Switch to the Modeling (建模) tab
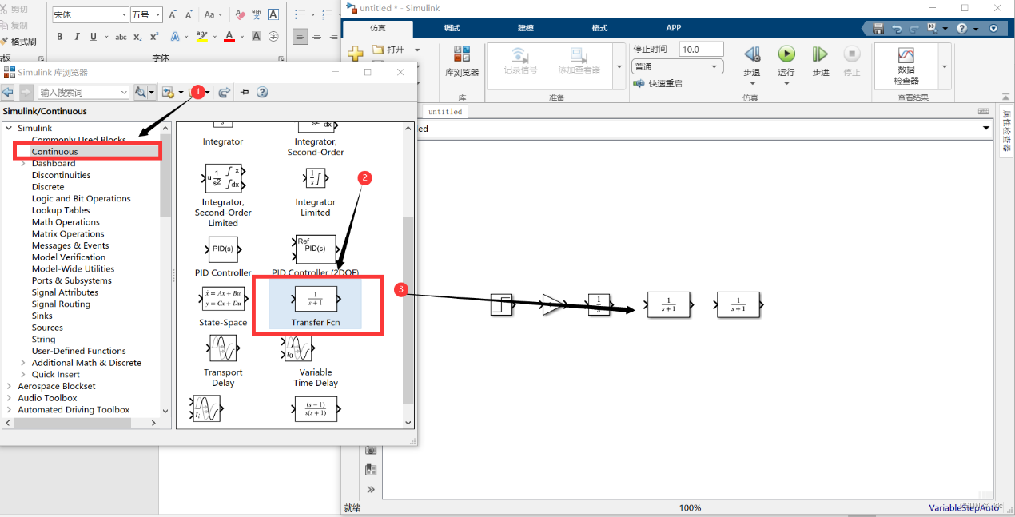Image resolution: width=1015 pixels, height=517 pixels. click(x=525, y=28)
